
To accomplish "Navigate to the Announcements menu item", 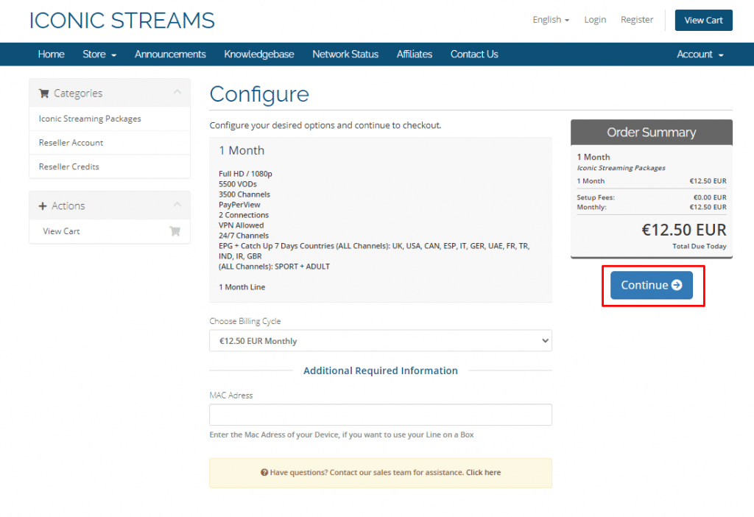I will (x=170, y=54).
